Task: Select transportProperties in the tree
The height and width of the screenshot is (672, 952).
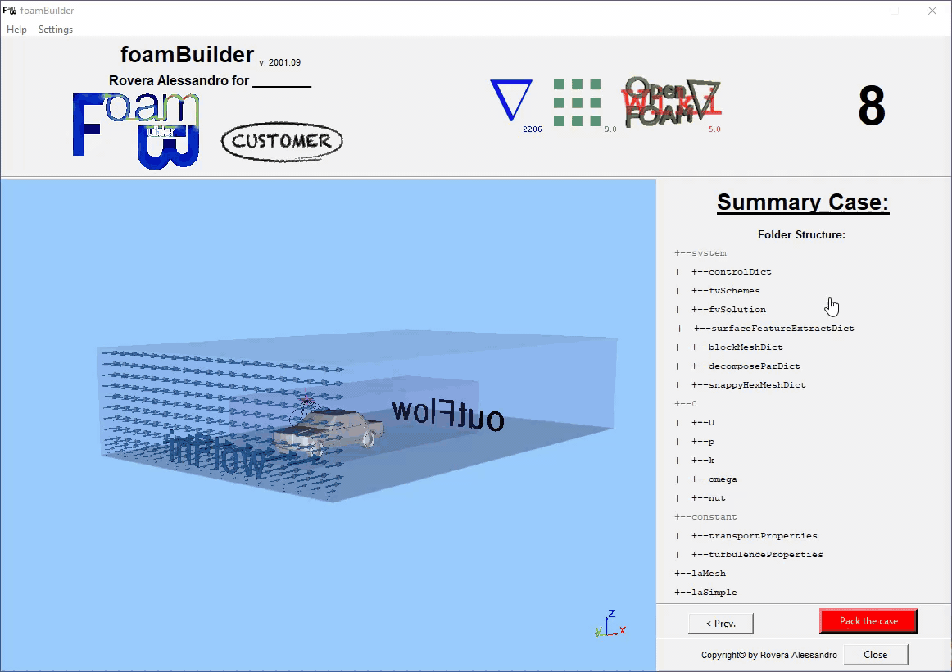Action: 754,535
